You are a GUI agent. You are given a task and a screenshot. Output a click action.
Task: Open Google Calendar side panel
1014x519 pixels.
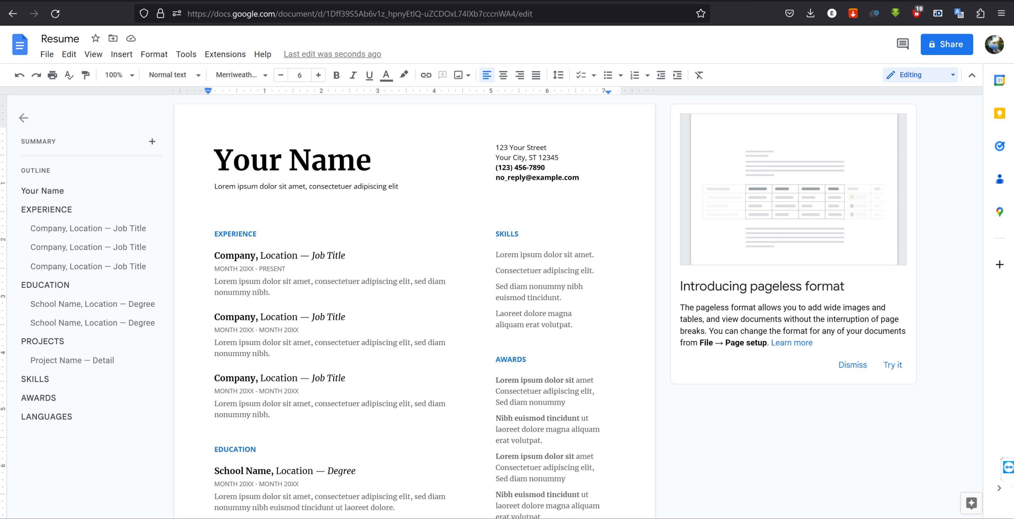(x=999, y=81)
